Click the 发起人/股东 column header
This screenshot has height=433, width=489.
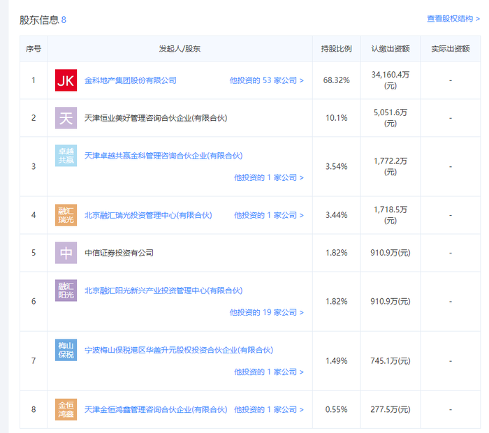click(180, 49)
